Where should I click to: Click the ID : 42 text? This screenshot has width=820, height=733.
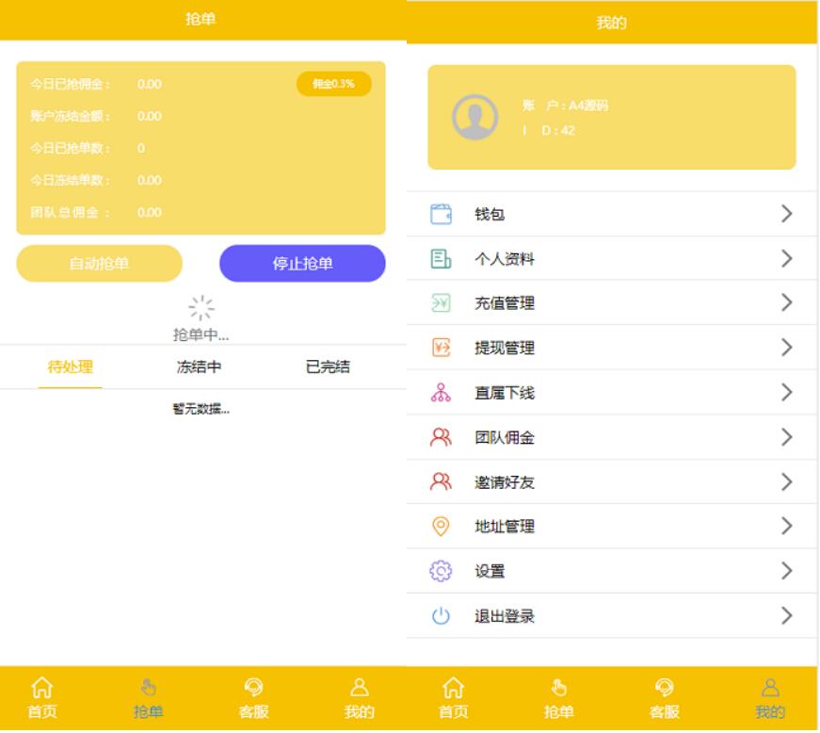coord(549,130)
